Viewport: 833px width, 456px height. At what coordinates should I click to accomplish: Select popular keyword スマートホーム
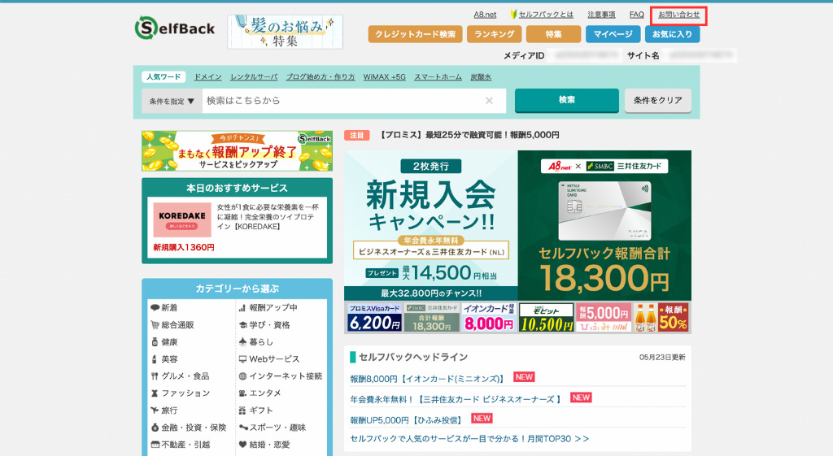click(438, 77)
